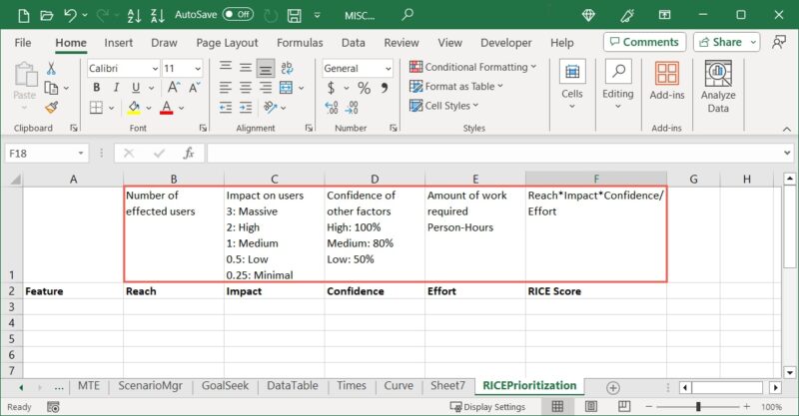
Task: Open file via folder icon
Action: pos(47,15)
